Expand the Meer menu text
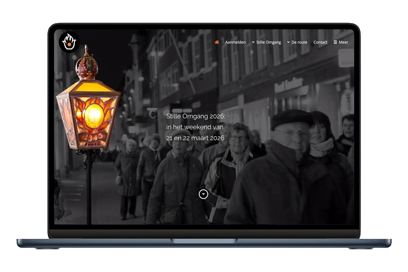408x272 pixels. click(343, 42)
